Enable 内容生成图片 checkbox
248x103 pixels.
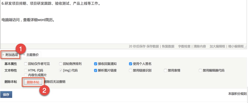pyautogui.click(x=26, y=75)
